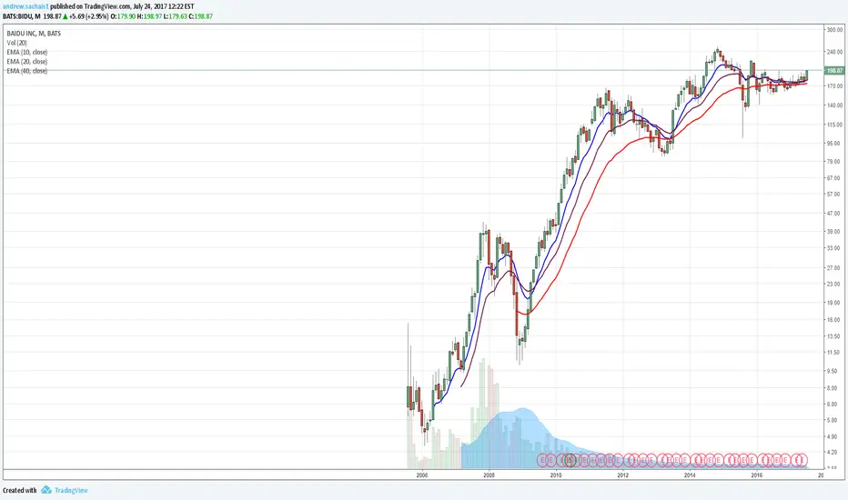This screenshot has height=500, width=848.
Task: Click the 11.50 price axis label
Action: [834, 353]
